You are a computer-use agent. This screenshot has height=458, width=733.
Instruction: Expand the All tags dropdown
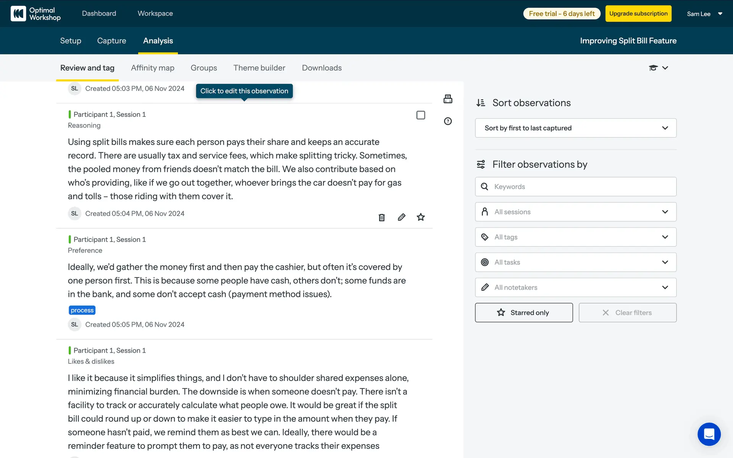pyautogui.click(x=575, y=237)
